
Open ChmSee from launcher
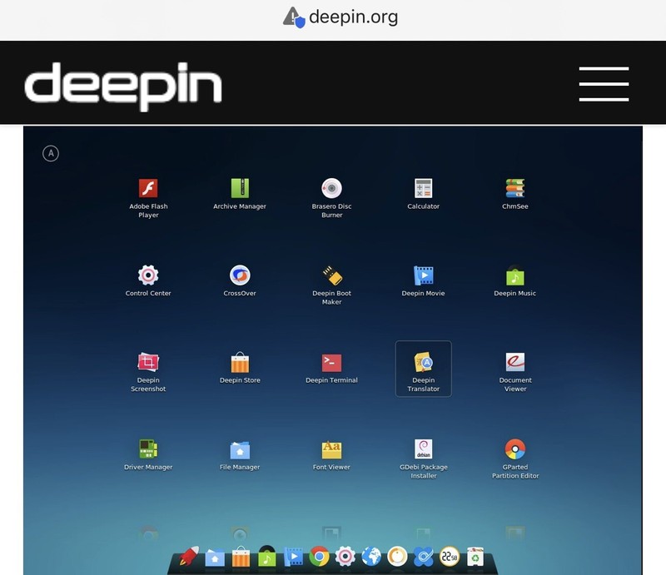click(x=515, y=194)
